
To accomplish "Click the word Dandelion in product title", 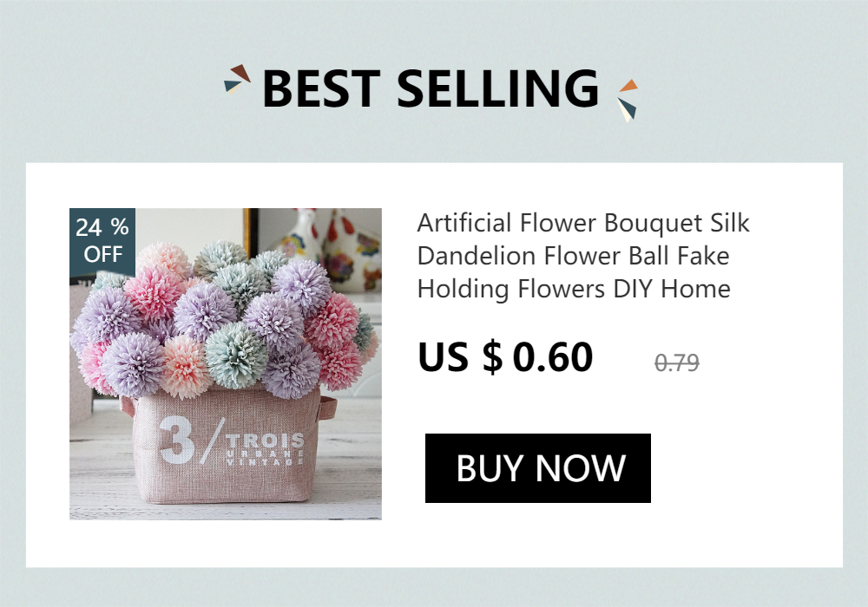I will coord(477,256).
